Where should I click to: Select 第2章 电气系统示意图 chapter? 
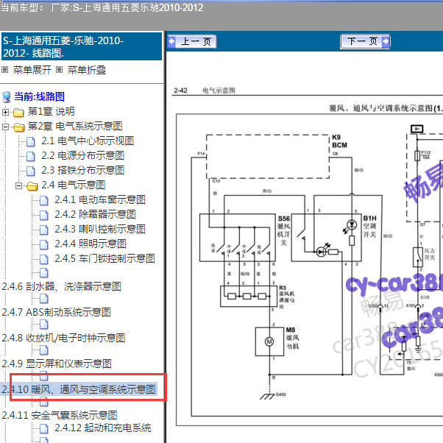point(75,126)
